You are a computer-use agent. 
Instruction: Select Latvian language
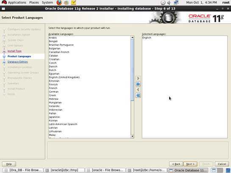point(53,128)
